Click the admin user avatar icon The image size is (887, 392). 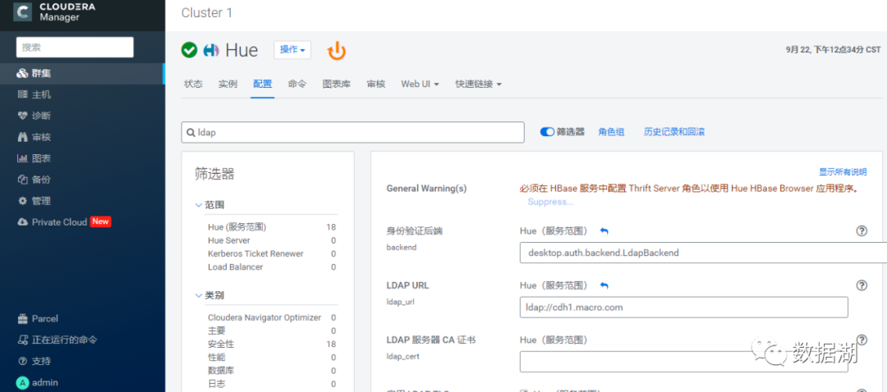(22, 382)
